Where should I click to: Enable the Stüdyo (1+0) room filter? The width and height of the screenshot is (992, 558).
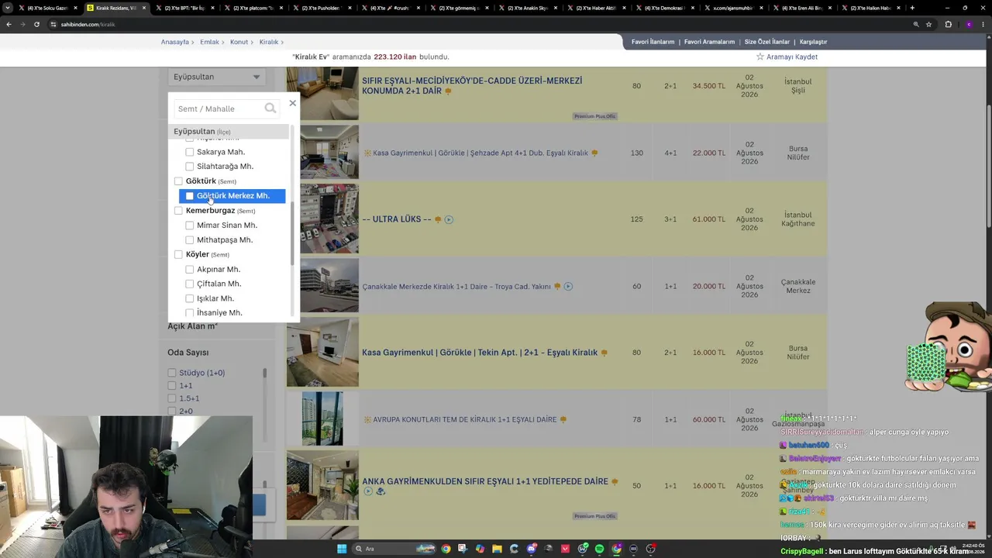tap(172, 373)
